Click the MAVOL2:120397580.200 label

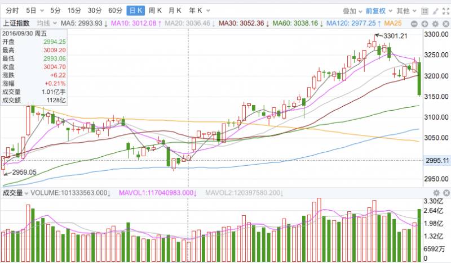244,193
